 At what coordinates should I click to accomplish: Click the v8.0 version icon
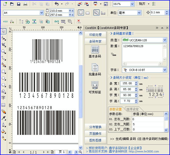5,22
